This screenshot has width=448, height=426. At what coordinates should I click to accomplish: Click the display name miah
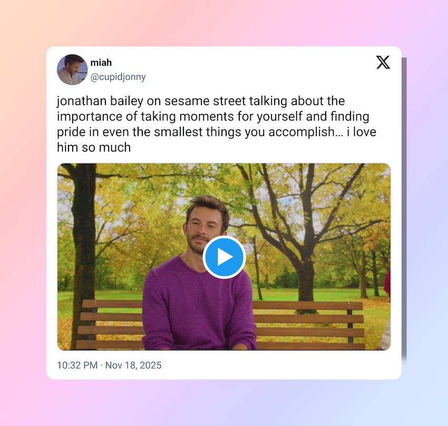[101, 63]
